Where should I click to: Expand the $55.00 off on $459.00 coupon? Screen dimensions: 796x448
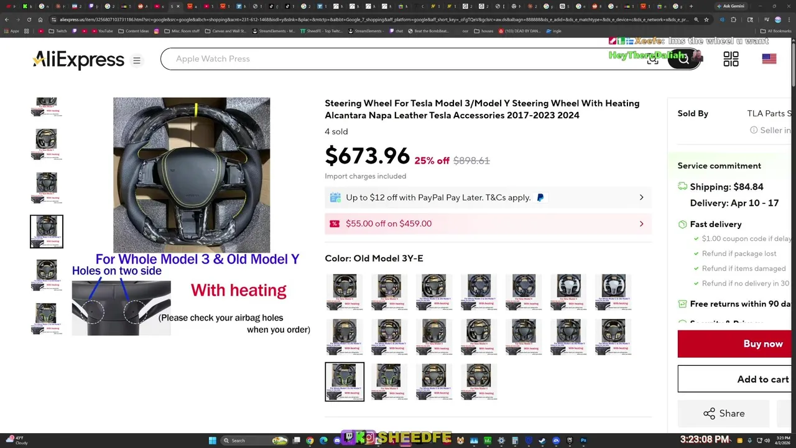coord(488,223)
